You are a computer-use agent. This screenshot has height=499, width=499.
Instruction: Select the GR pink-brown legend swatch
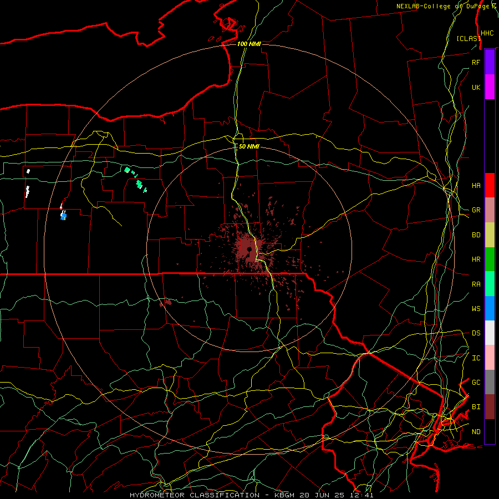(x=490, y=210)
